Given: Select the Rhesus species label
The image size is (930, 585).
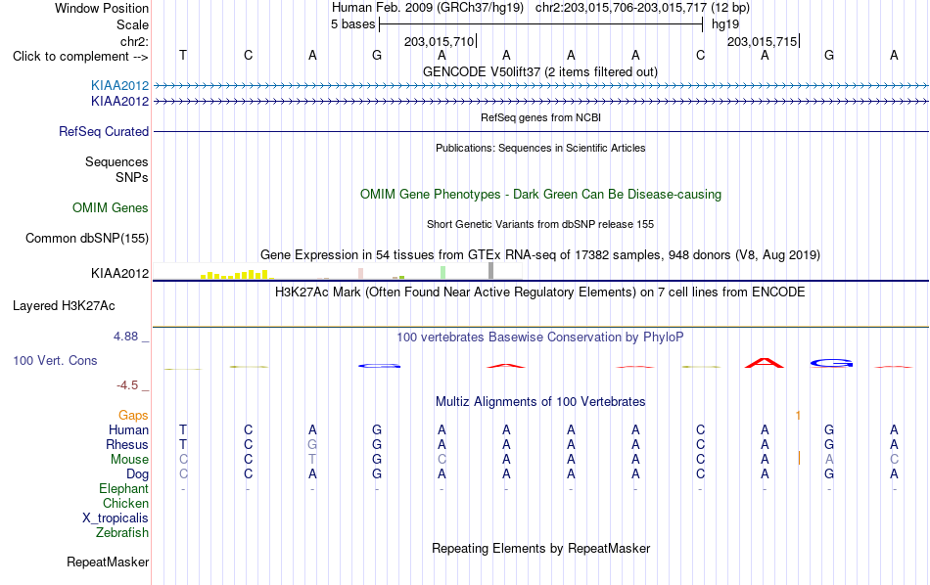Looking at the screenshot, I should point(127,444).
